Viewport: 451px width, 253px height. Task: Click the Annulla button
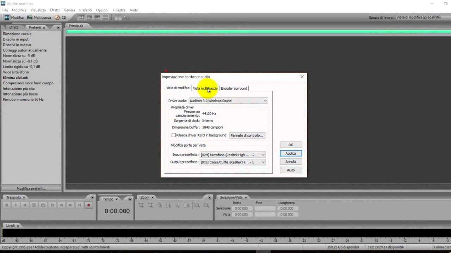(x=291, y=162)
